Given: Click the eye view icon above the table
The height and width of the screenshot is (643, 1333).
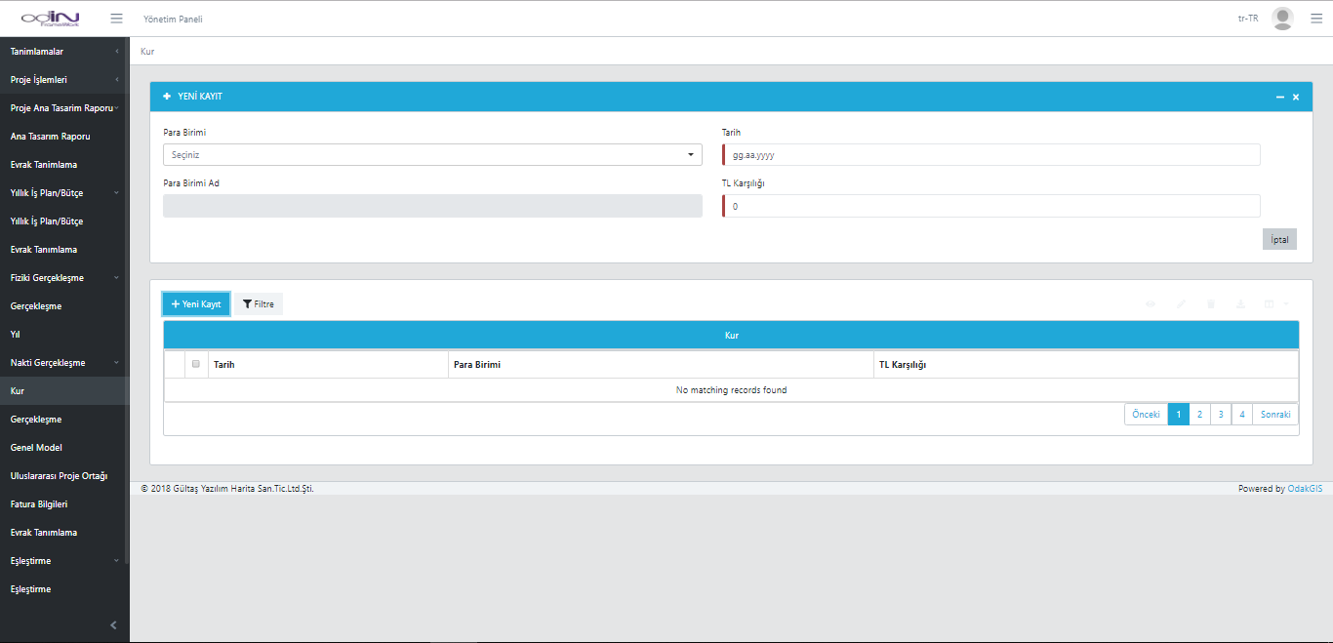Looking at the screenshot, I should tap(1151, 304).
